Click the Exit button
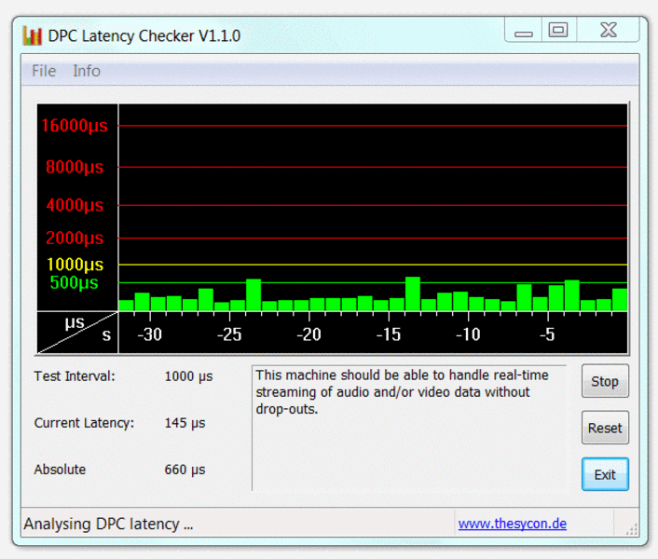Image resolution: width=658 pixels, height=559 pixels. (x=605, y=474)
